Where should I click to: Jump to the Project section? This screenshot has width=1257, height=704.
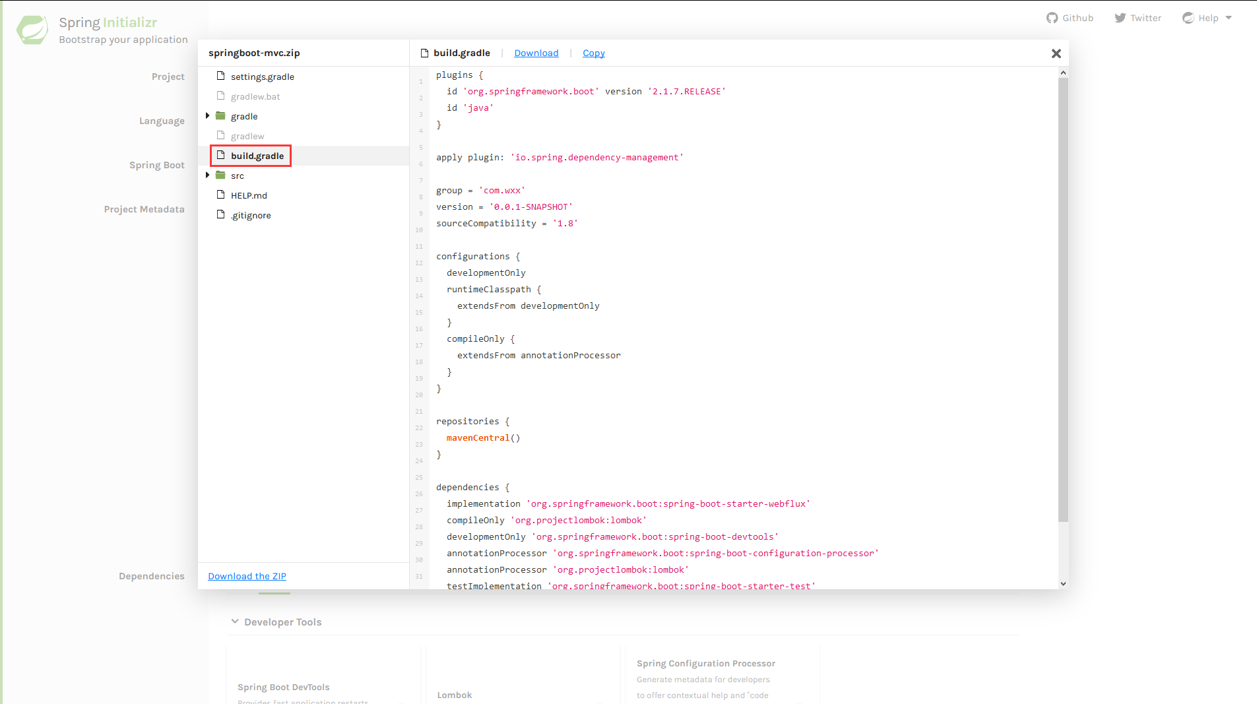(168, 77)
